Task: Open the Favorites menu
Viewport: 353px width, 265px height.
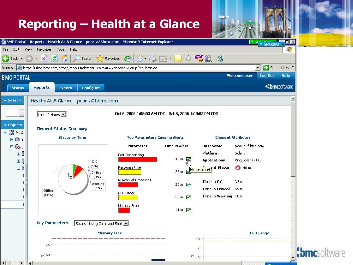Action: [44, 49]
